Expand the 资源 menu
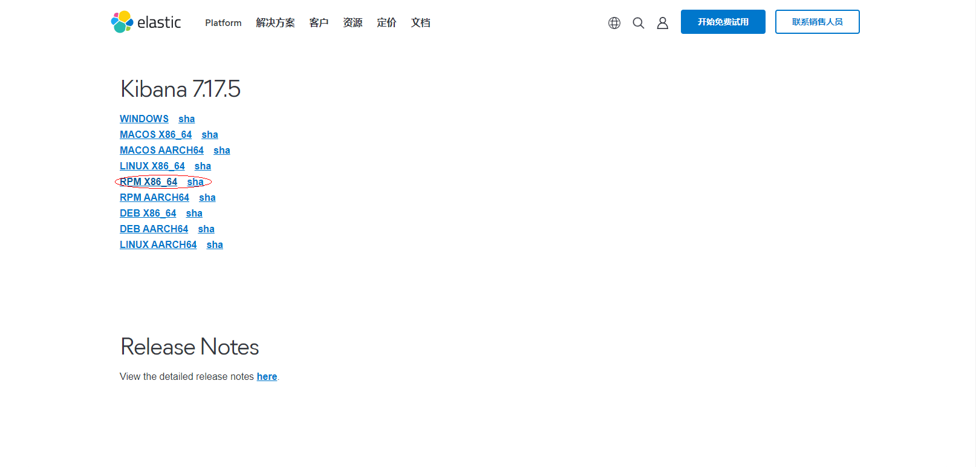 pyautogui.click(x=353, y=23)
